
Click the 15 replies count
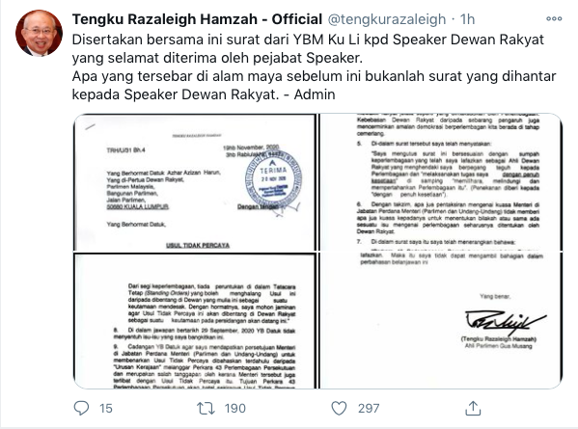point(106,409)
